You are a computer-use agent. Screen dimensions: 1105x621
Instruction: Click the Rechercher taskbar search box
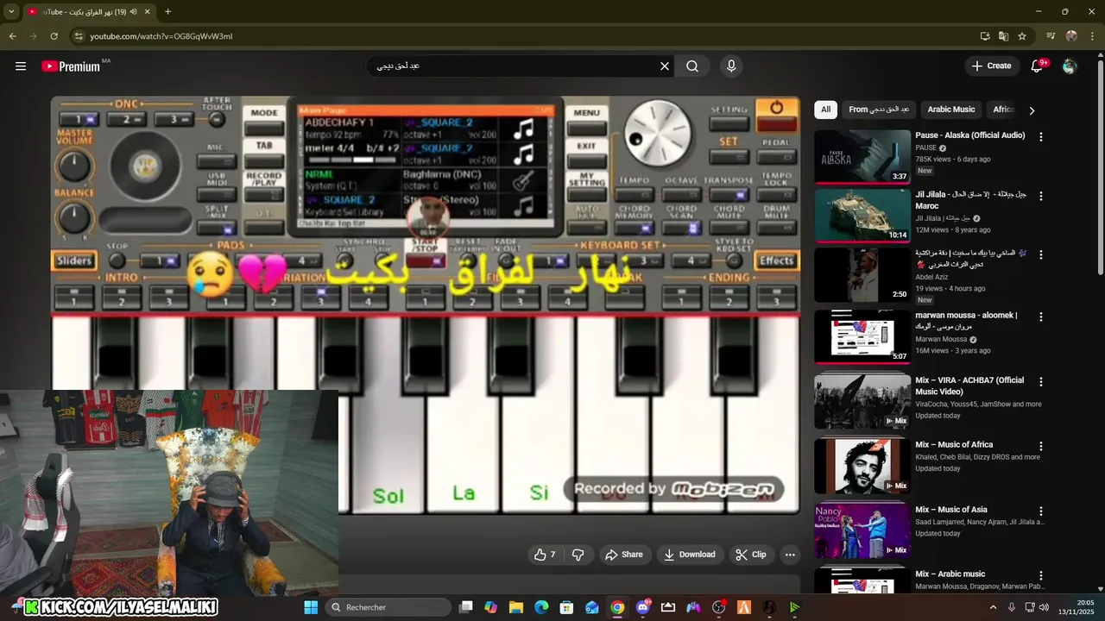click(x=388, y=607)
